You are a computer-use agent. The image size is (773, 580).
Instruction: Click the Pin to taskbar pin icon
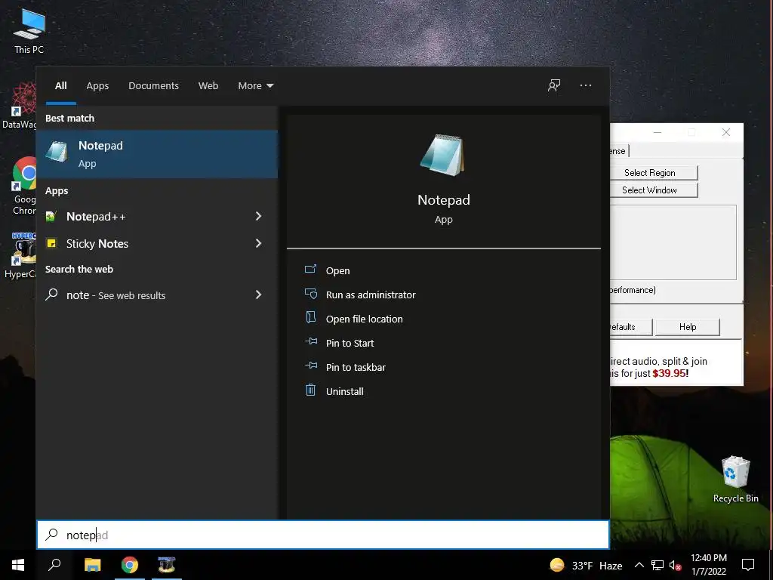tap(310, 366)
